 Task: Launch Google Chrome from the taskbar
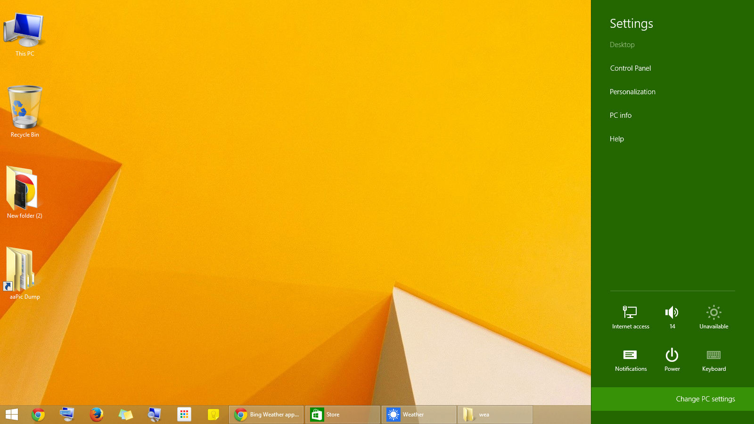click(x=38, y=415)
